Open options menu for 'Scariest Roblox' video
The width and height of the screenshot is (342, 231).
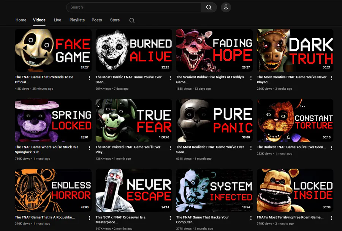pos(251,78)
